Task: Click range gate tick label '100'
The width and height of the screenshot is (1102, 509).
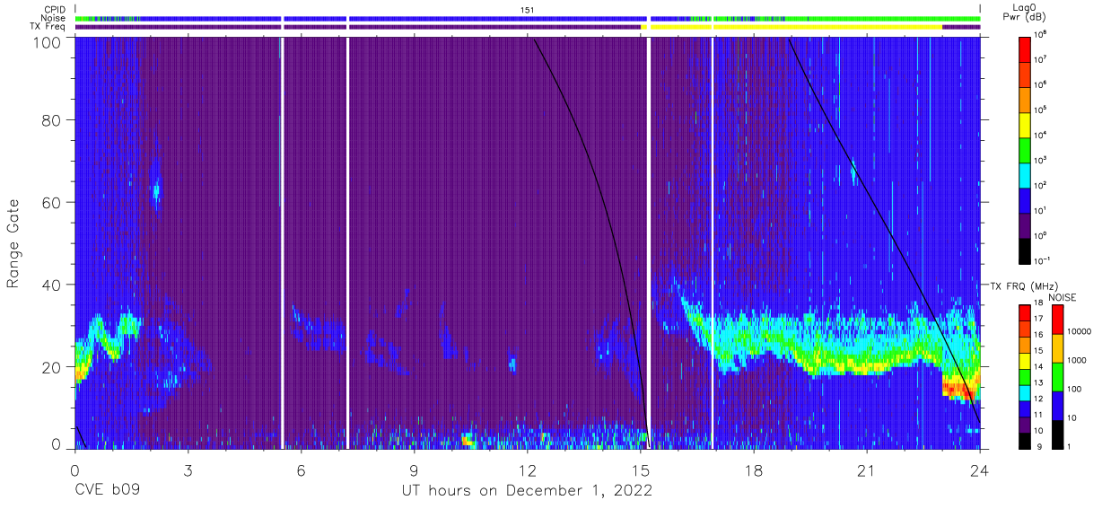Action: pos(48,42)
